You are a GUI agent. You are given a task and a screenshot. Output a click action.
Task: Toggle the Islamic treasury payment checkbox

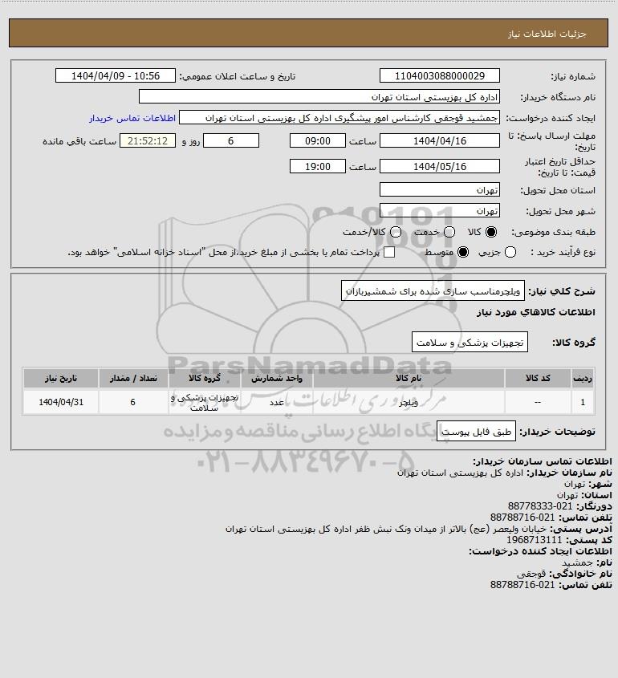[389, 252]
